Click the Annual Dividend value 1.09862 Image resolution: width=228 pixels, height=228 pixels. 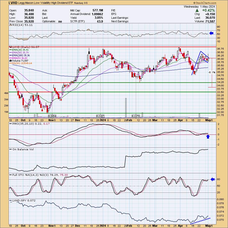coord(97,14)
